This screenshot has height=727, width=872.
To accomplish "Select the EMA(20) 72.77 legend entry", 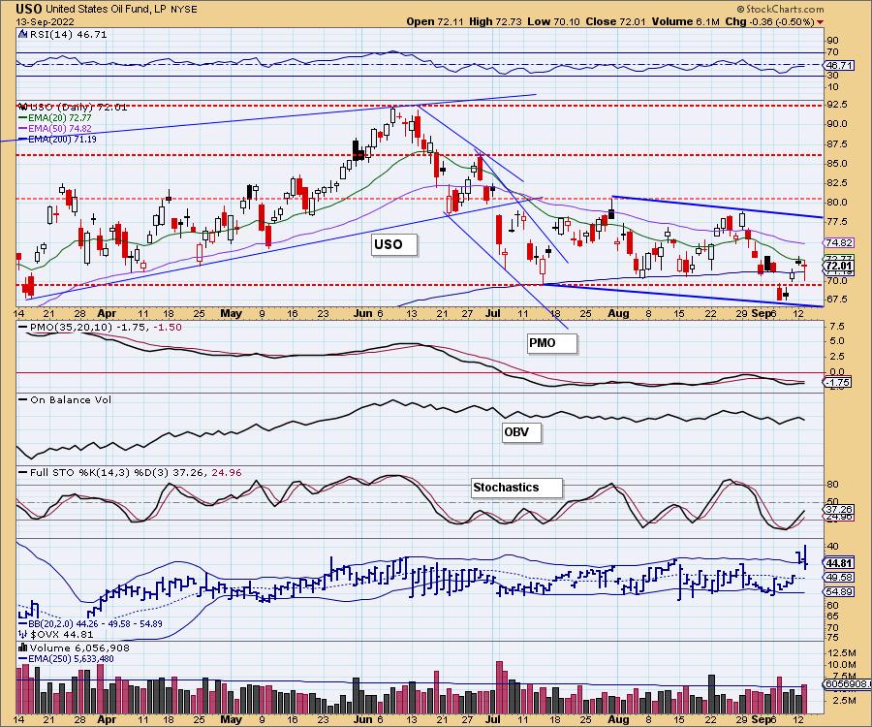I will click(x=55, y=118).
